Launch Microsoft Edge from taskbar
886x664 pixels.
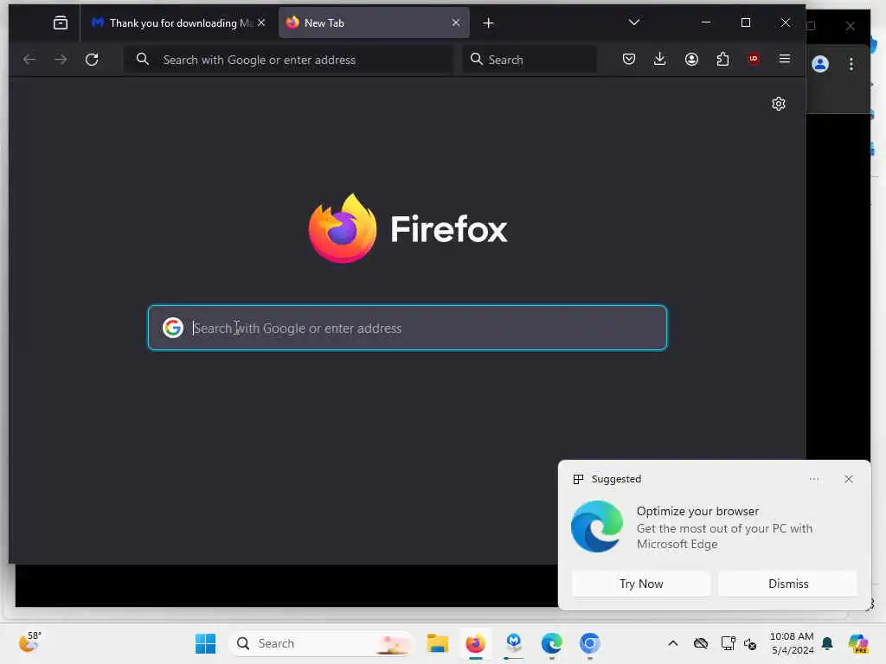pos(551,643)
